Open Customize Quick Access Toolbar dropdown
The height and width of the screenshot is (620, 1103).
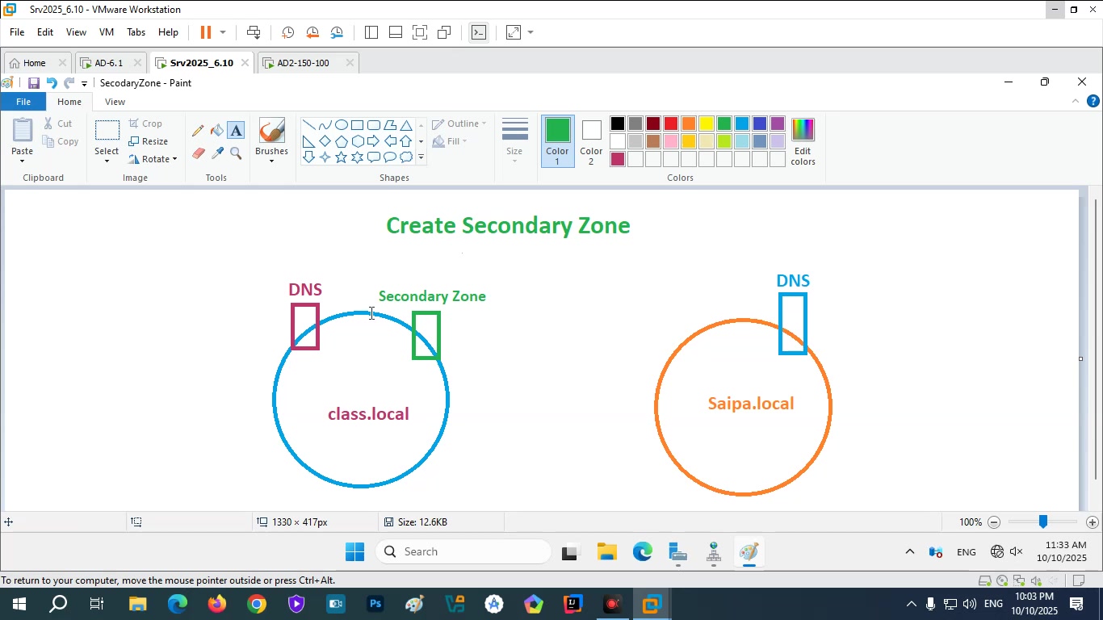(x=84, y=84)
